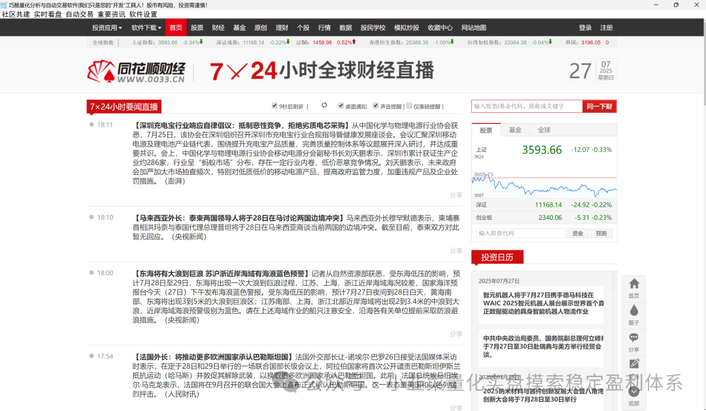Screen dimensions: 706x411
Task: Click the calendar date box showing 27
Action: tap(591, 71)
